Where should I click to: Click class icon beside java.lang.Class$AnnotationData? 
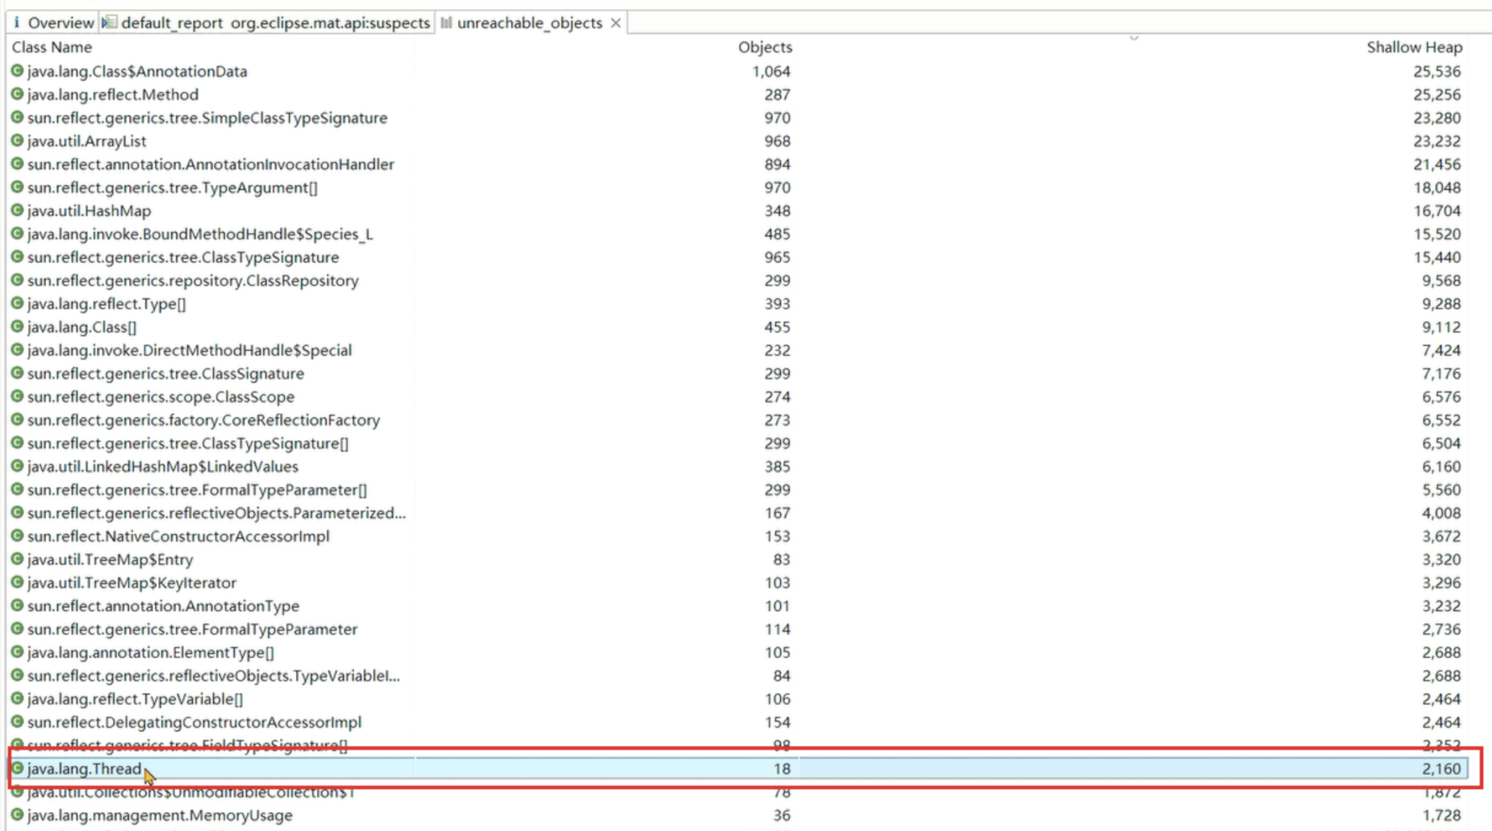point(17,71)
